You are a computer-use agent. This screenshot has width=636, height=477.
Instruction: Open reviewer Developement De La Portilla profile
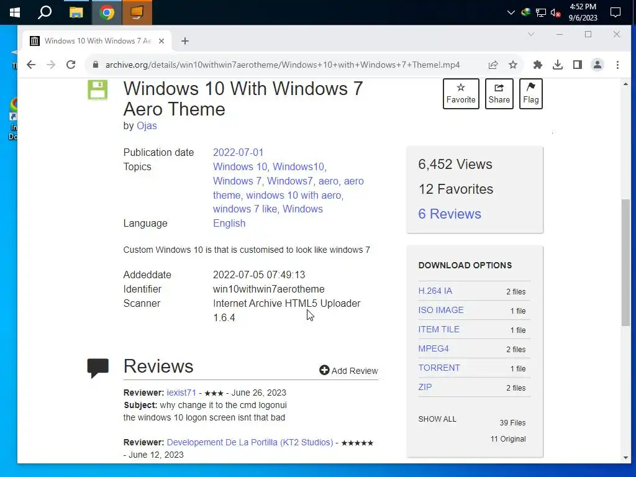[x=250, y=442]
